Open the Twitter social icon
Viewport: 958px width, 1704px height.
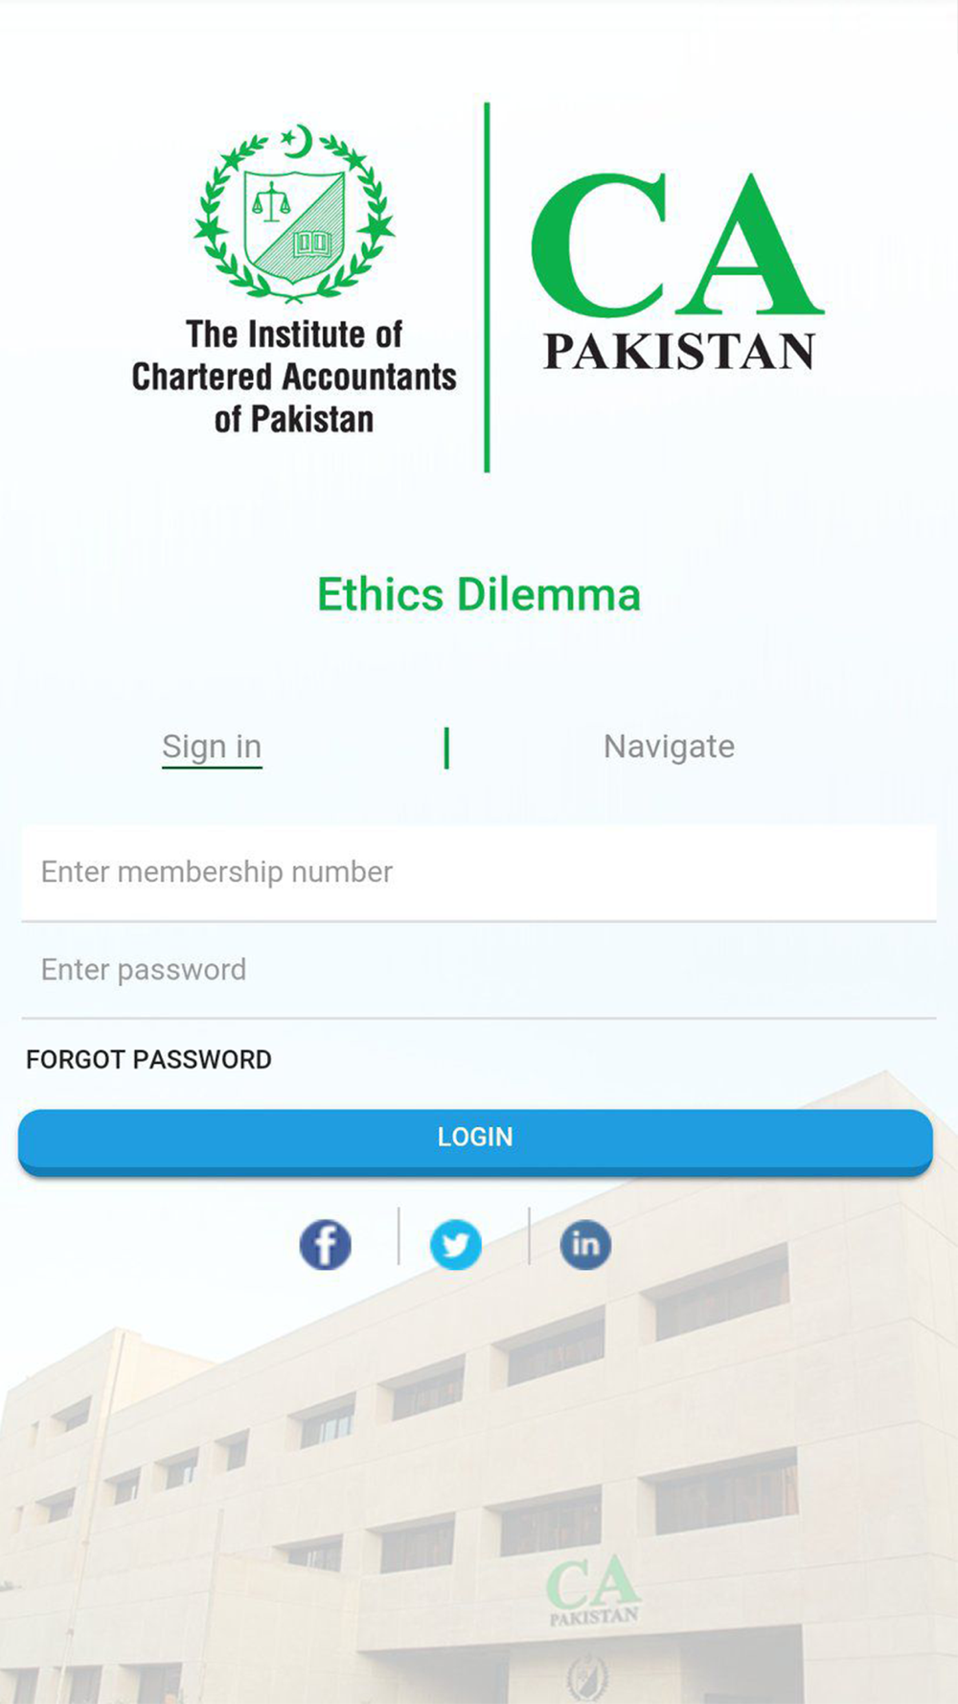click(x=456, y=1245)
